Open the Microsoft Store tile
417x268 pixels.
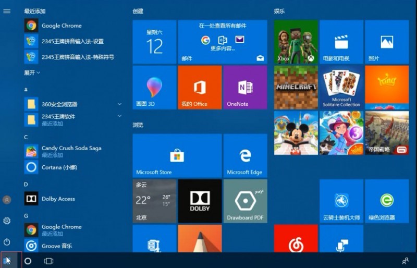click(x=177, y=156)
